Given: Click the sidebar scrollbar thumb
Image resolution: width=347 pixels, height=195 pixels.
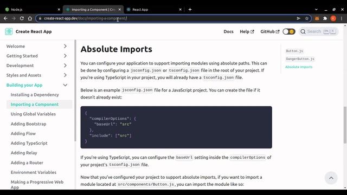Looking at the screenshot, I should 75,90.
